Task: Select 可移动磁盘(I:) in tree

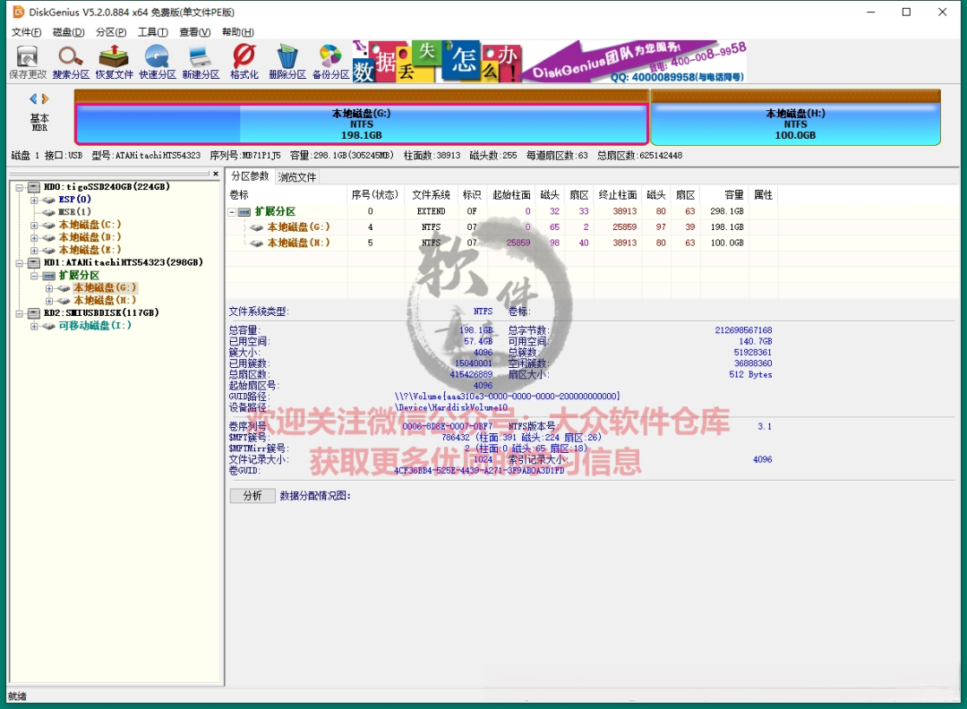Action: coord(95,326)
